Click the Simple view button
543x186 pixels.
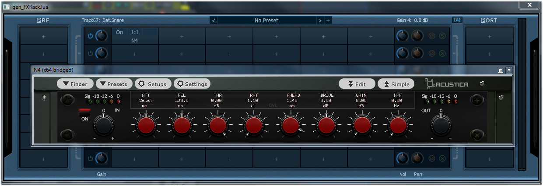point(396,84)
